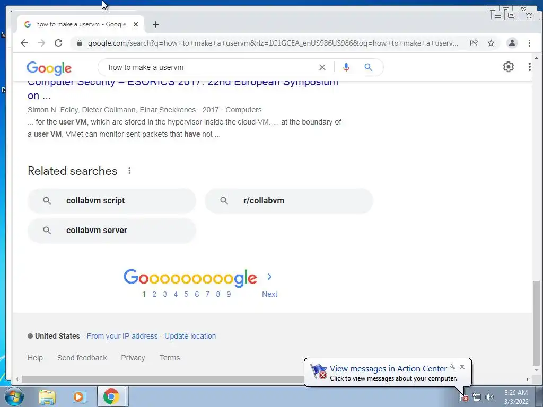543x407 pixels.
Task: Start voice search with microphone
Action: [346, 67]
